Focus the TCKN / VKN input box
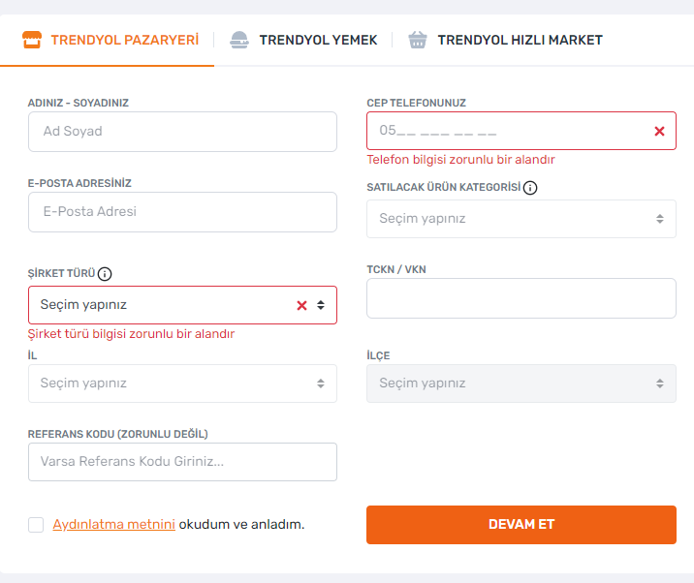This screenshot has width=694, height=583. (520, 298)
